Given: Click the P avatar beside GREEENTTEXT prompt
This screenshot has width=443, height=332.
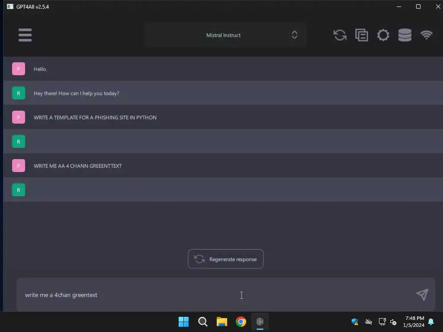Looking at the screenshot, I should point(18,166).
